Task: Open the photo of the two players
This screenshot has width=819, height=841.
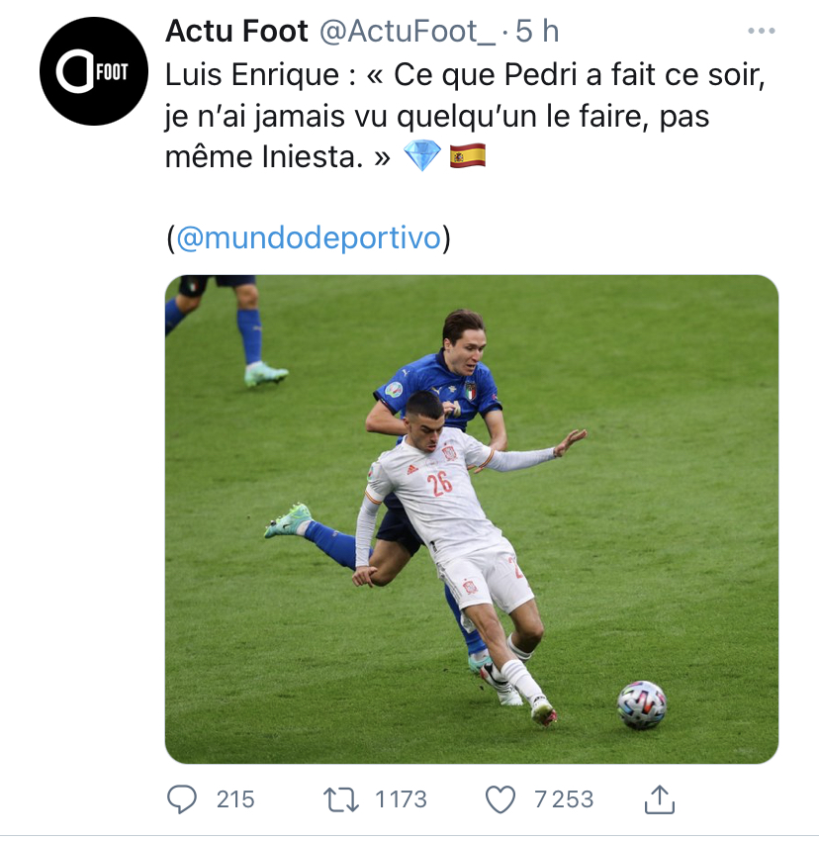Action: click(472, 519)
